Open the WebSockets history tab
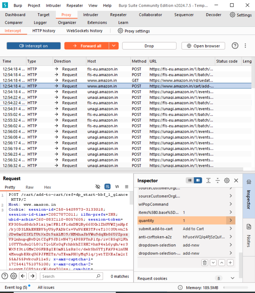The image size is (255, 293). click(84, 31)
